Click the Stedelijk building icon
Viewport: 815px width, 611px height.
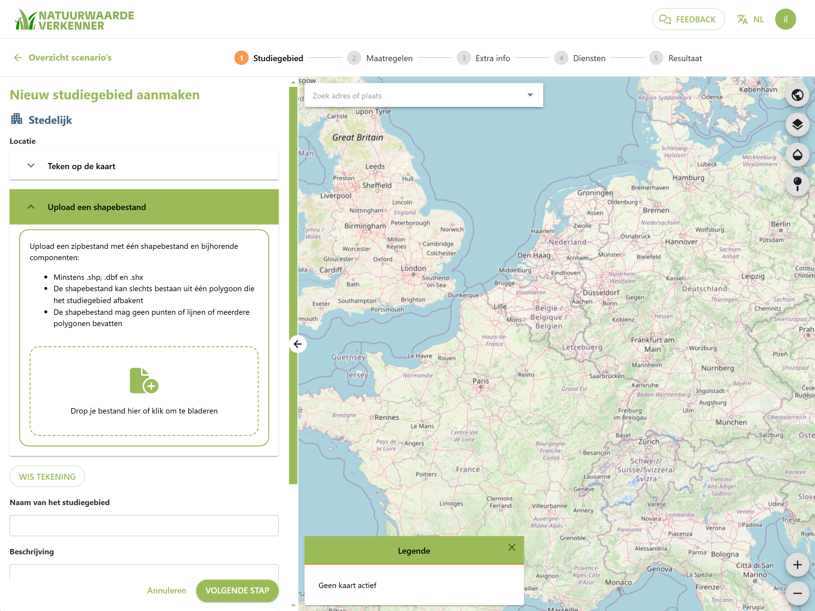click(x=17, y=119)
